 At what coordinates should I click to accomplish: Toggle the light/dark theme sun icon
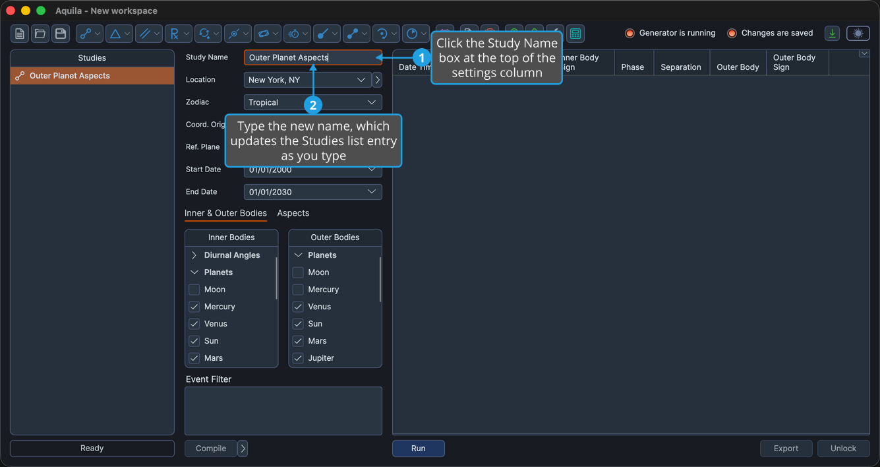[x=858, y=34]
